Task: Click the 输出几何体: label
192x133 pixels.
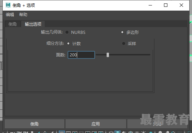Action: [52, 32]
